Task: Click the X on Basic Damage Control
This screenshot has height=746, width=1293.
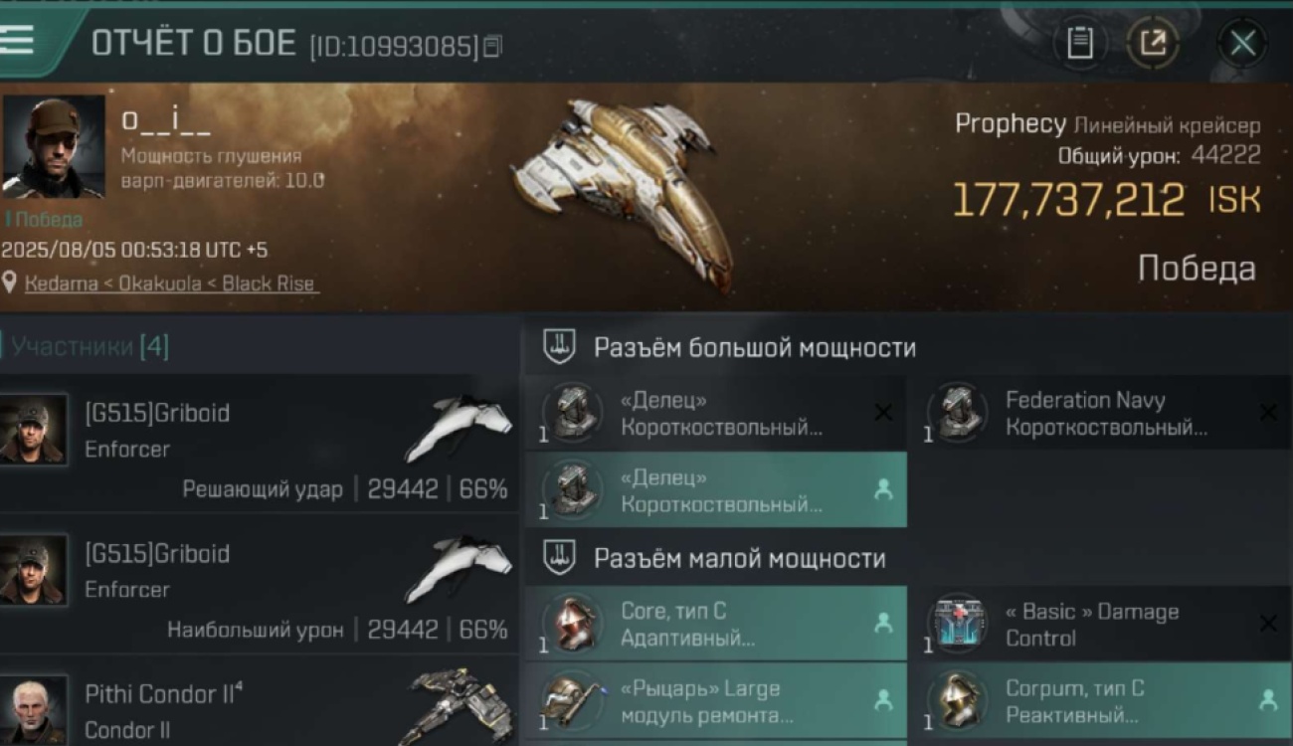Action: tap(1268, 624)
